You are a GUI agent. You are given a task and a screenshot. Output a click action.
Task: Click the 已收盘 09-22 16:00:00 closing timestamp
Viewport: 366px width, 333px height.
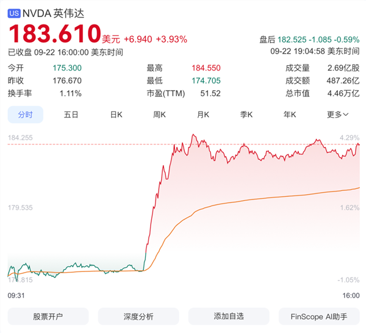[x=66, y=52]
